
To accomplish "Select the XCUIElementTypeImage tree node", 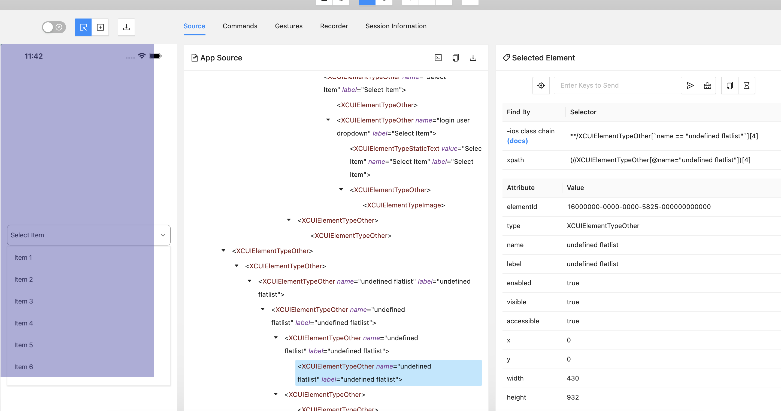I will tap(404, 205).
